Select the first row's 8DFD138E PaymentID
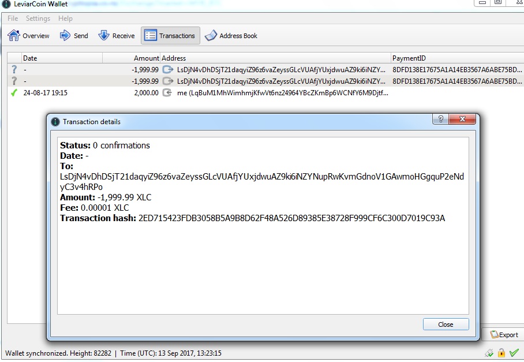The width and height of the screenshot is (524, 362). click(x=457, y=70)
